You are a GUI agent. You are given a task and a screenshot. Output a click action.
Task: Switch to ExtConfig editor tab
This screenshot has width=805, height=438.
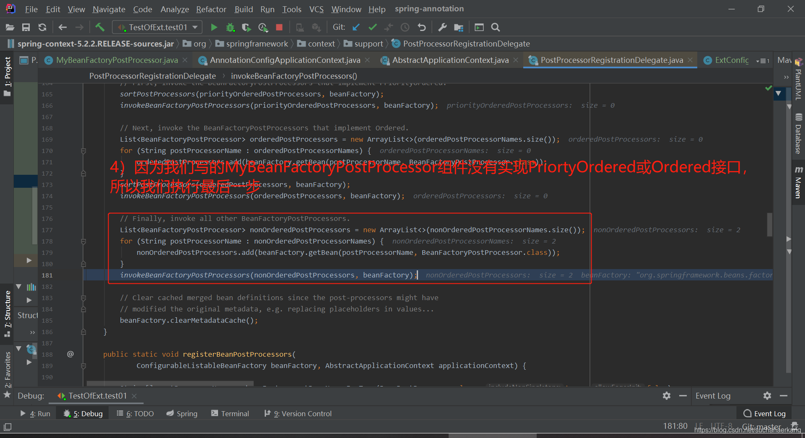coord(727,60)
